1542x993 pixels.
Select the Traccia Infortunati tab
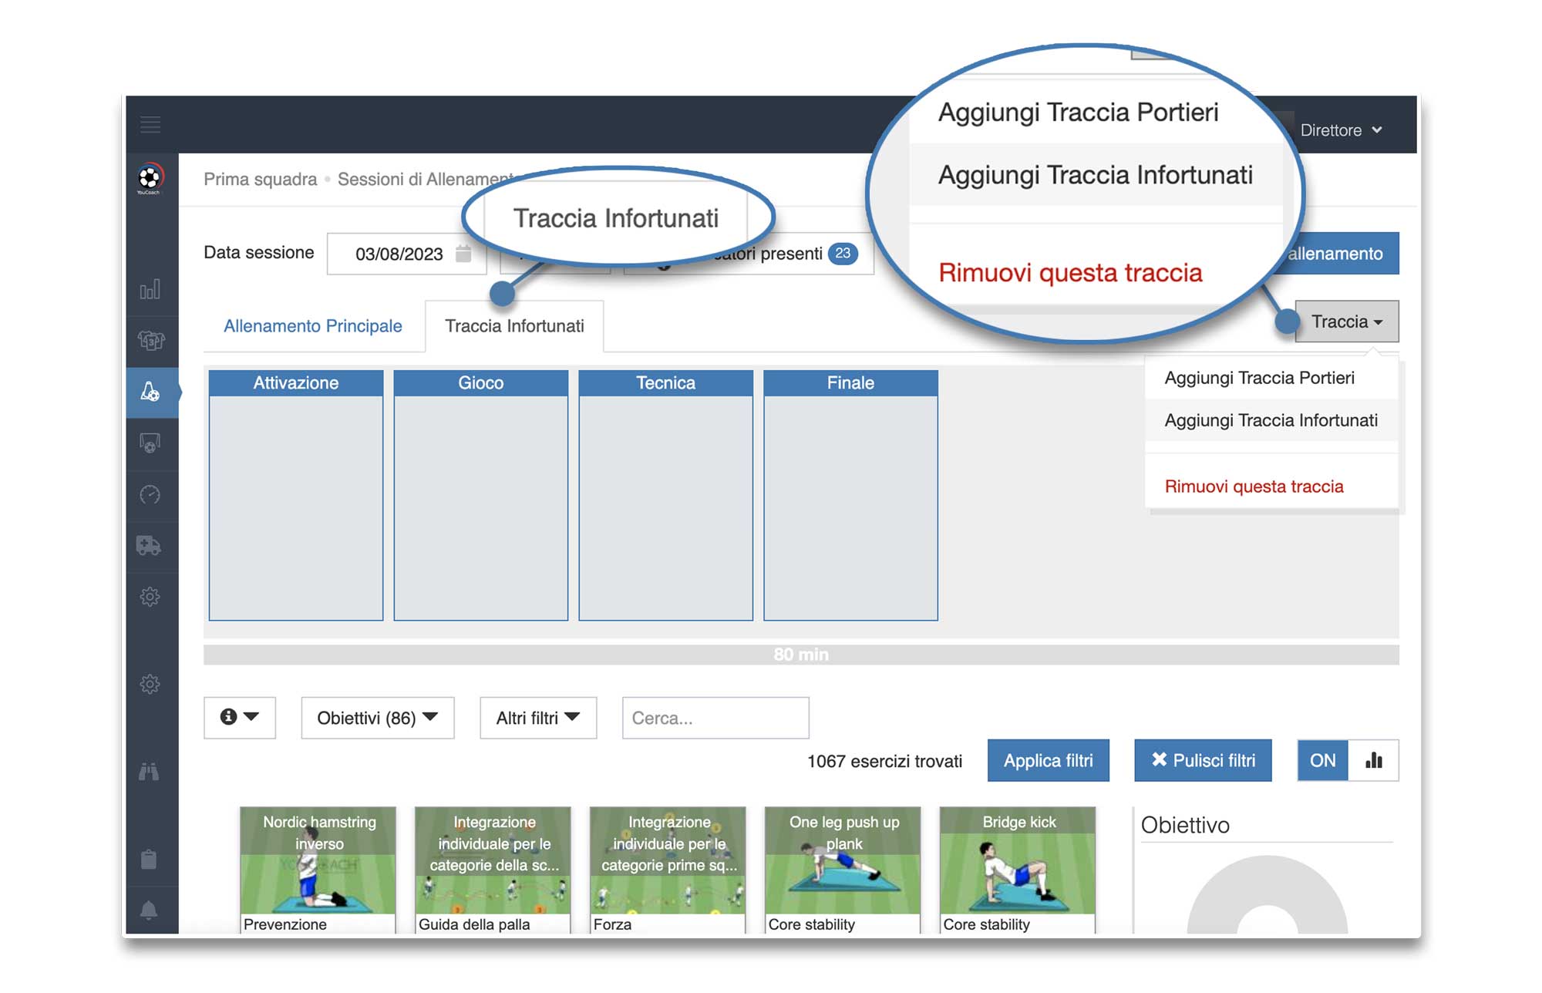point(516,328)
